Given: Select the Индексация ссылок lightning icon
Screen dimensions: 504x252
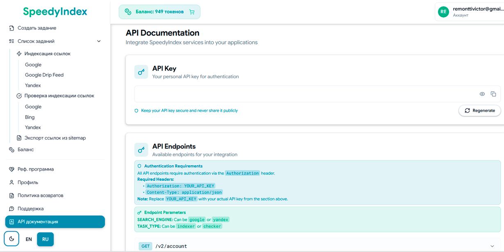Looking at the screenshot, I should (19, 54).
